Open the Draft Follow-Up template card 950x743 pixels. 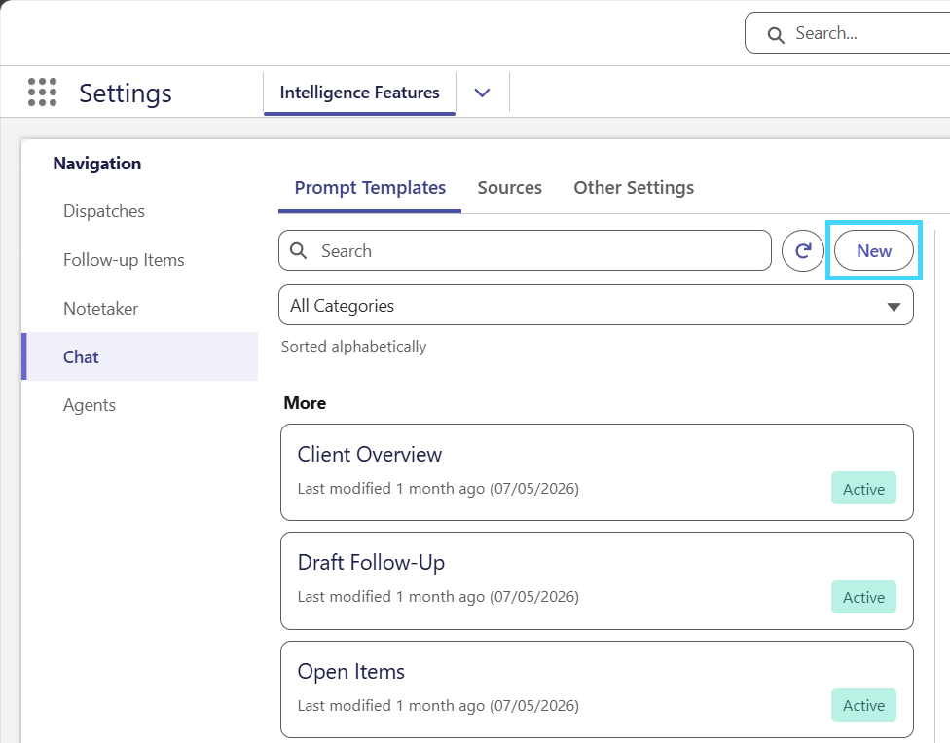point(597,580)
